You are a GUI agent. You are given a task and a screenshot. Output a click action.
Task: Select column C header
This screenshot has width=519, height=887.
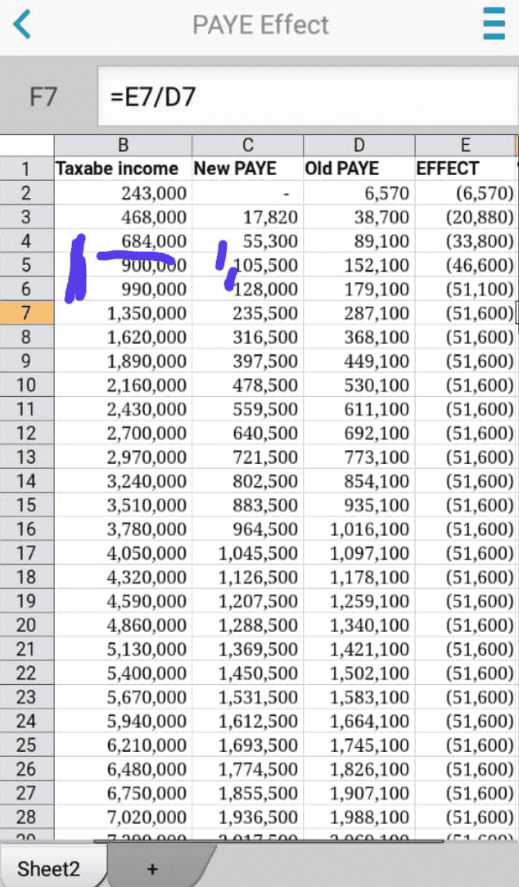click(x=247, y=146)
